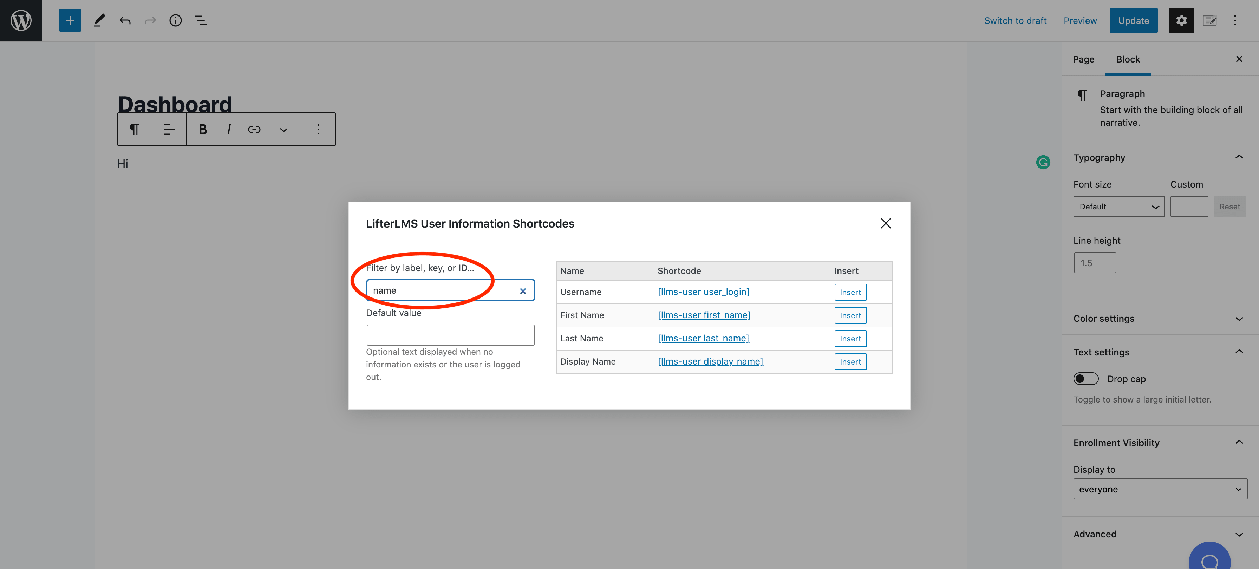Toggle bold formatting
The height and width of the screenshot is (569, 1259).
pyautogui.click(x=203, y=129)
